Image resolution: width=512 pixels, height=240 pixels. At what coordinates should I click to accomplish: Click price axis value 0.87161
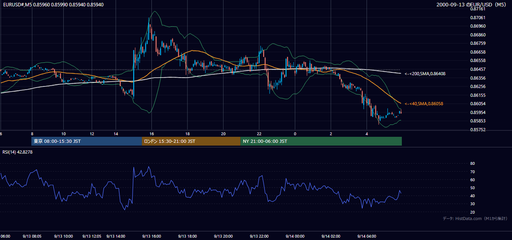478,9
